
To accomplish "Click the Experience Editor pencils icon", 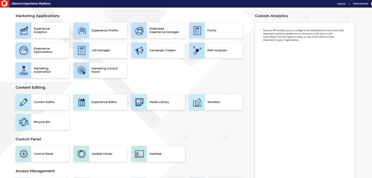I will pos(81,102).
